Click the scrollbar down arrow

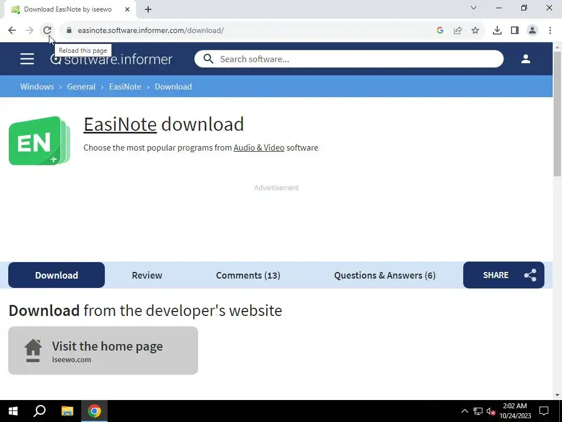[557, 395]
